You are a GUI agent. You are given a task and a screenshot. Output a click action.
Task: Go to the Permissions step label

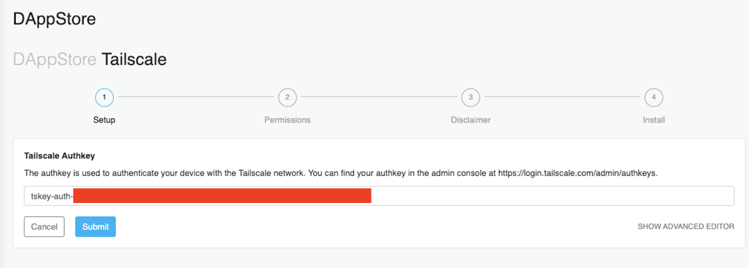pyautogui.click(x=287, y=120)
